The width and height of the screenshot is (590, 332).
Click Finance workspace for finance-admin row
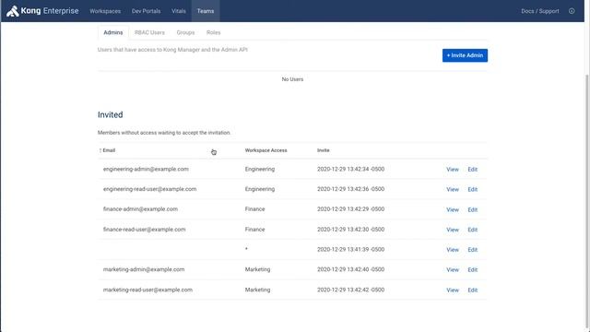[x=254, y=209]
